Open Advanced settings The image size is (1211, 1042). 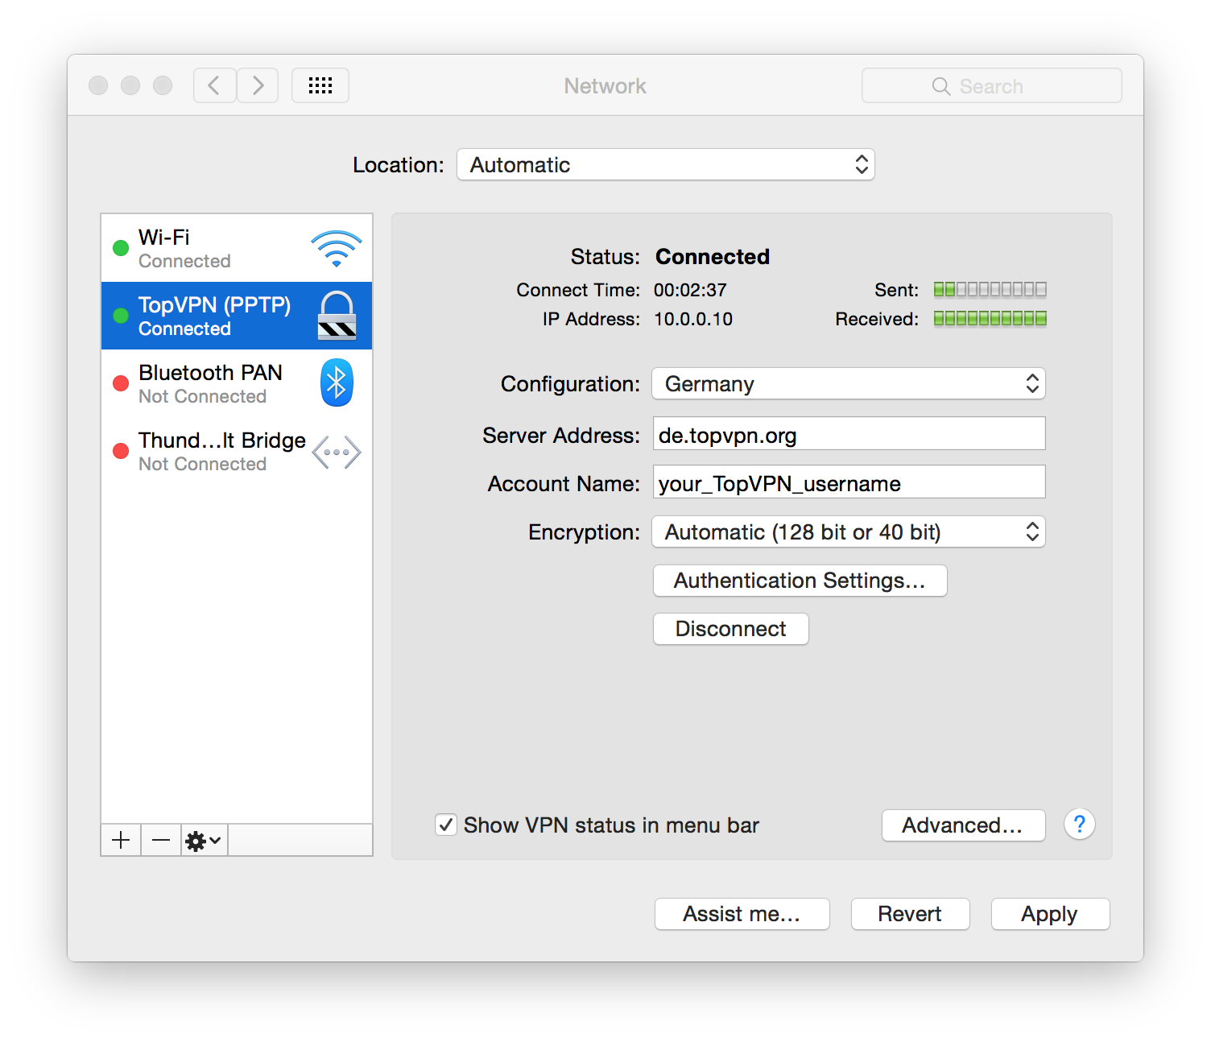tap(963, 825)
